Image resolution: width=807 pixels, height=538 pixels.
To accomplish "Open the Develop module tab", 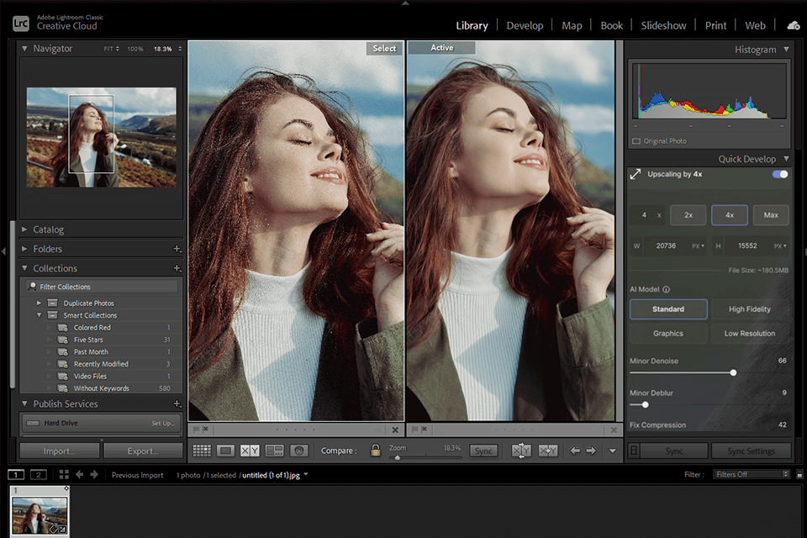I will click(525, 25).
